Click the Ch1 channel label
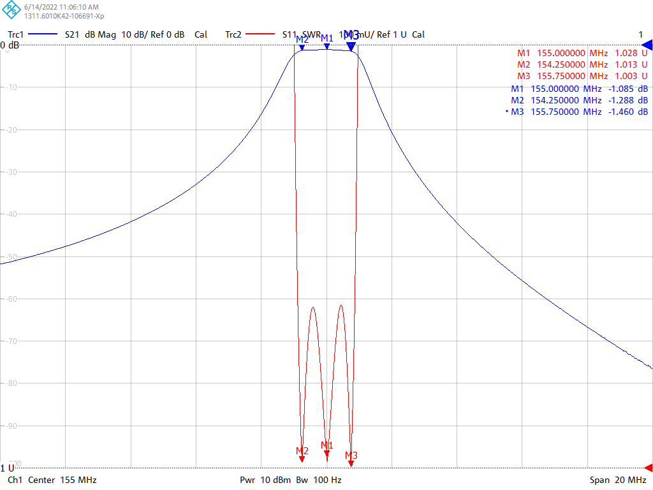653x490 pixels. (15, 480)
